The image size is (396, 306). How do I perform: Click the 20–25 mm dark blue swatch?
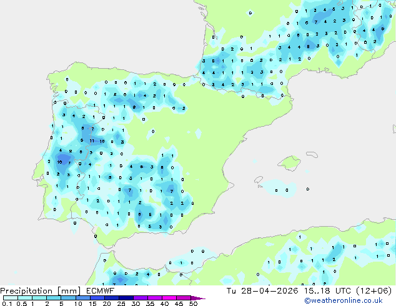pos(111,298)
